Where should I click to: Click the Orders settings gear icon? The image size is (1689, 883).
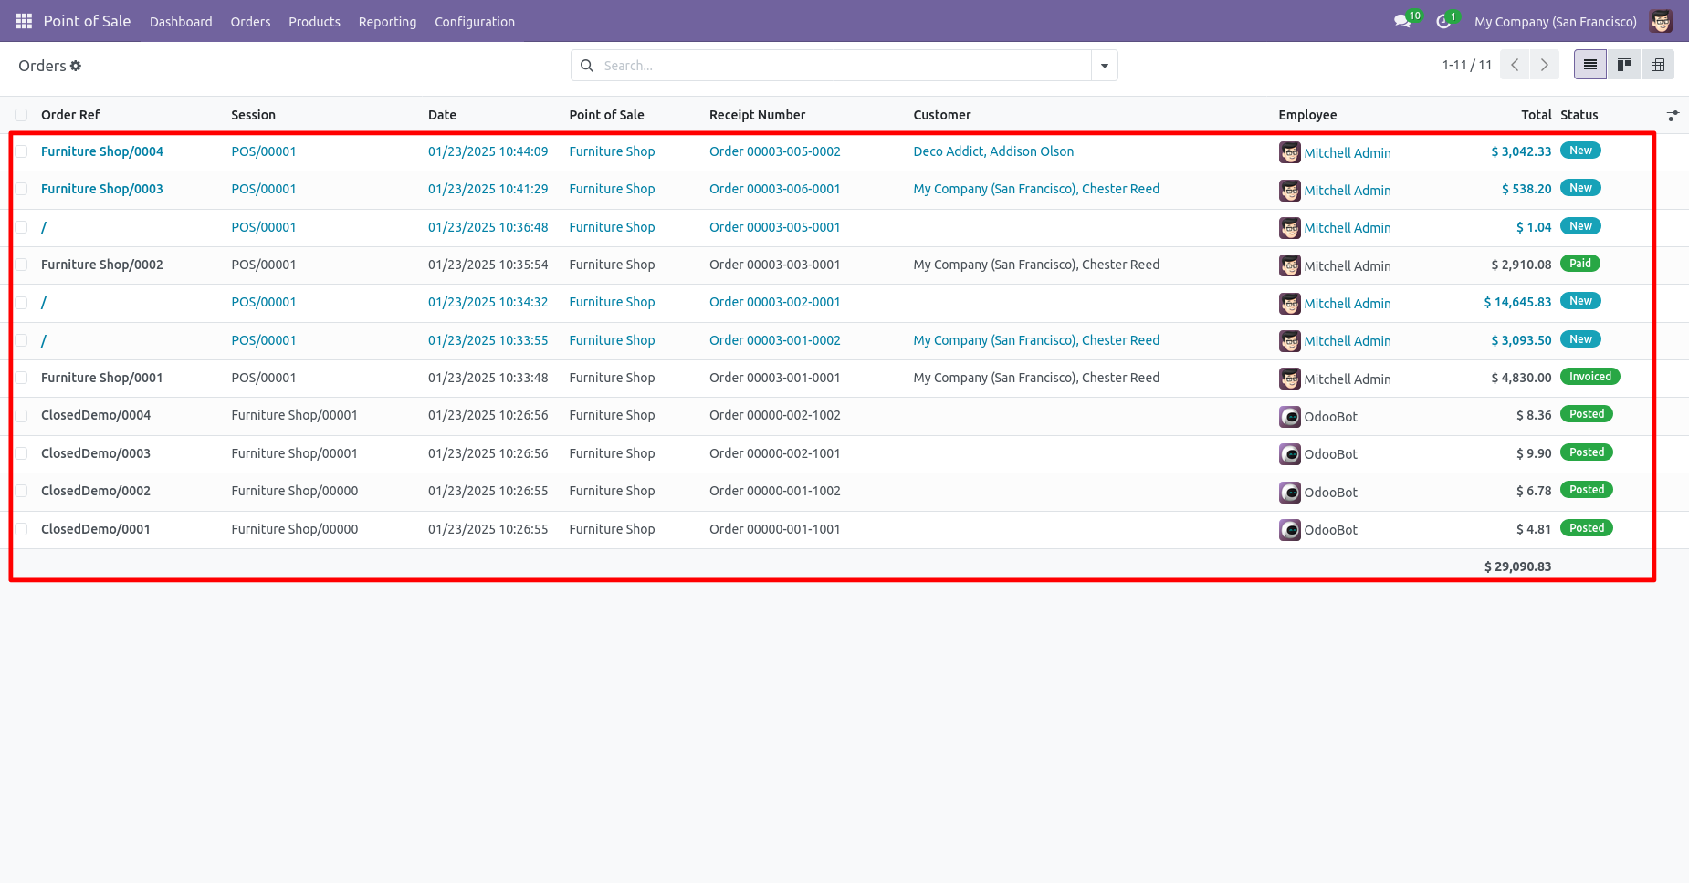click(x=76, y=66)
